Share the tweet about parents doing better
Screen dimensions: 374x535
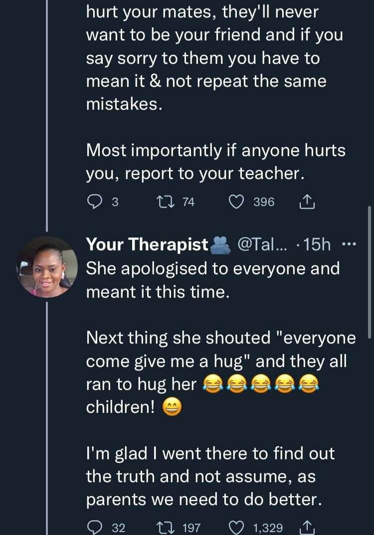[x=307, y=528]
